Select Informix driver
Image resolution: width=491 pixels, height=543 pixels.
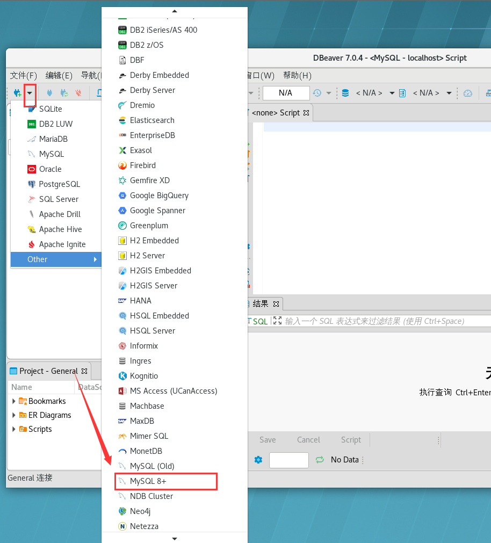(175, 346)
